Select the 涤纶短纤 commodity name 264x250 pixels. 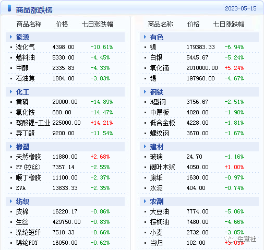pos(28,232)
